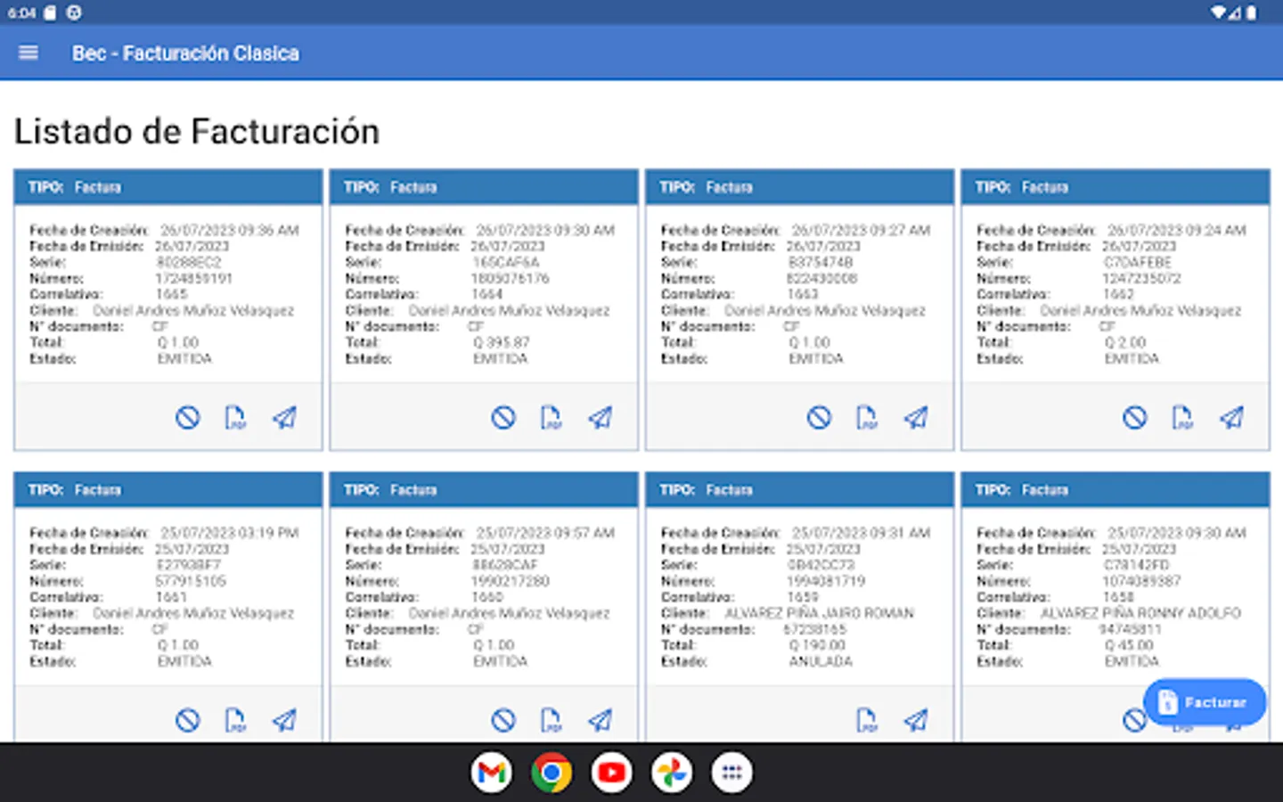
Task: Send invoice with correlativo 1665
Action: (x=284, y=417)
